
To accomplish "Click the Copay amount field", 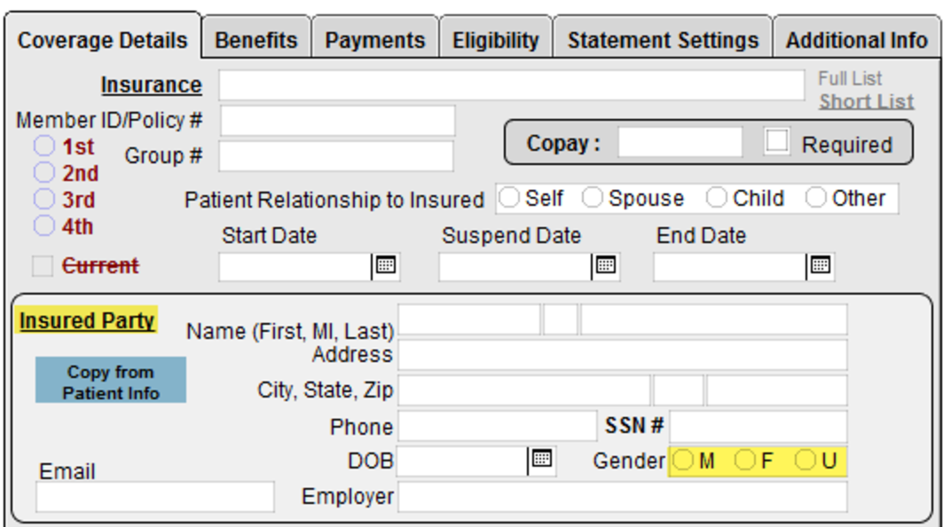I will 680,143.
